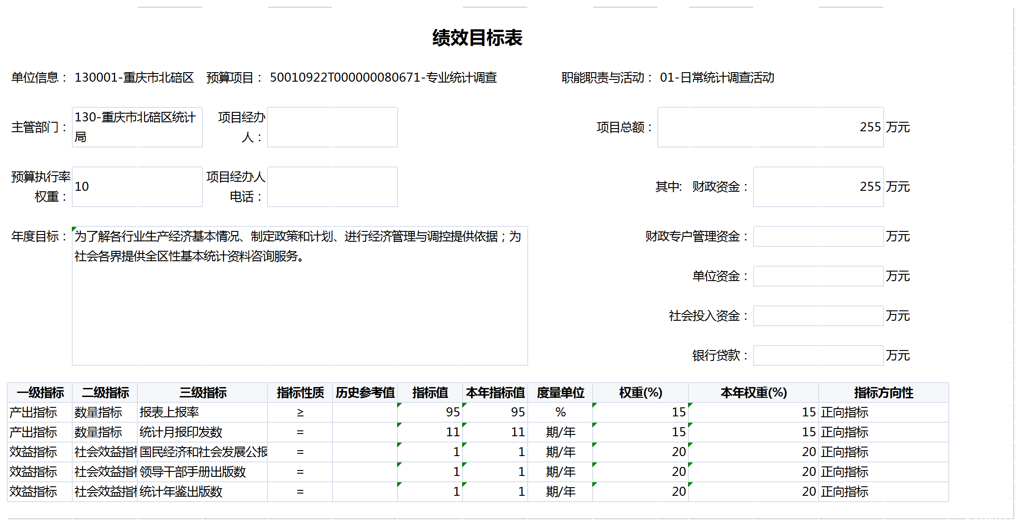Click 社会效益指标 in 统计年鉴出版数 row
Image resolution: width=1021 pixels, height=526 pixels.
105,492
